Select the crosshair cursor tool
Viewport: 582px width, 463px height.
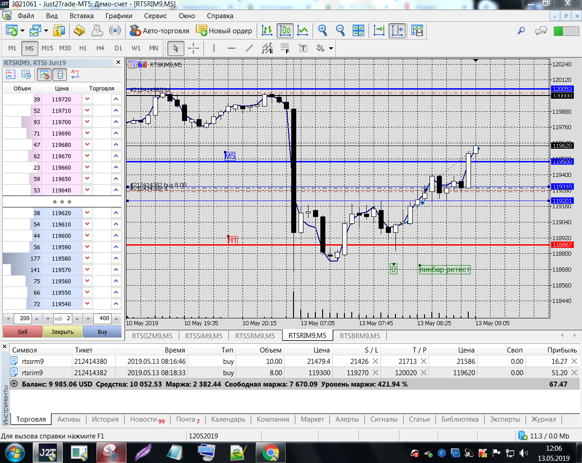[193, 48]
